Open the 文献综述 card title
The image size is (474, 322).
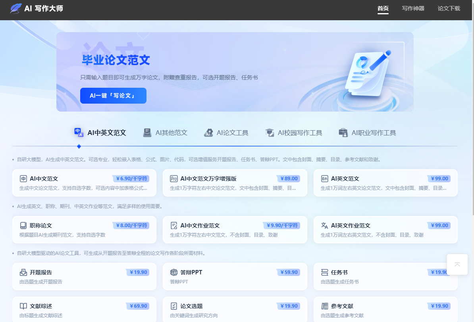(41, 306)
